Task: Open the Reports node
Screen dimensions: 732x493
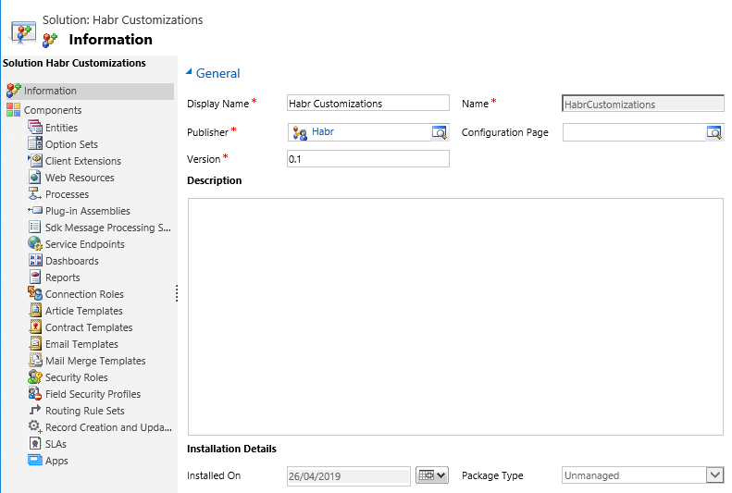Action: pos(63,277)
